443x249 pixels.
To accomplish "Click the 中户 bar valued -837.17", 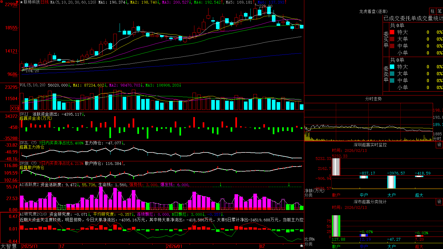I will 364,177.
